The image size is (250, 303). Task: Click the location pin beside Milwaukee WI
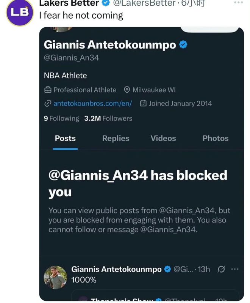coord(127,90)
